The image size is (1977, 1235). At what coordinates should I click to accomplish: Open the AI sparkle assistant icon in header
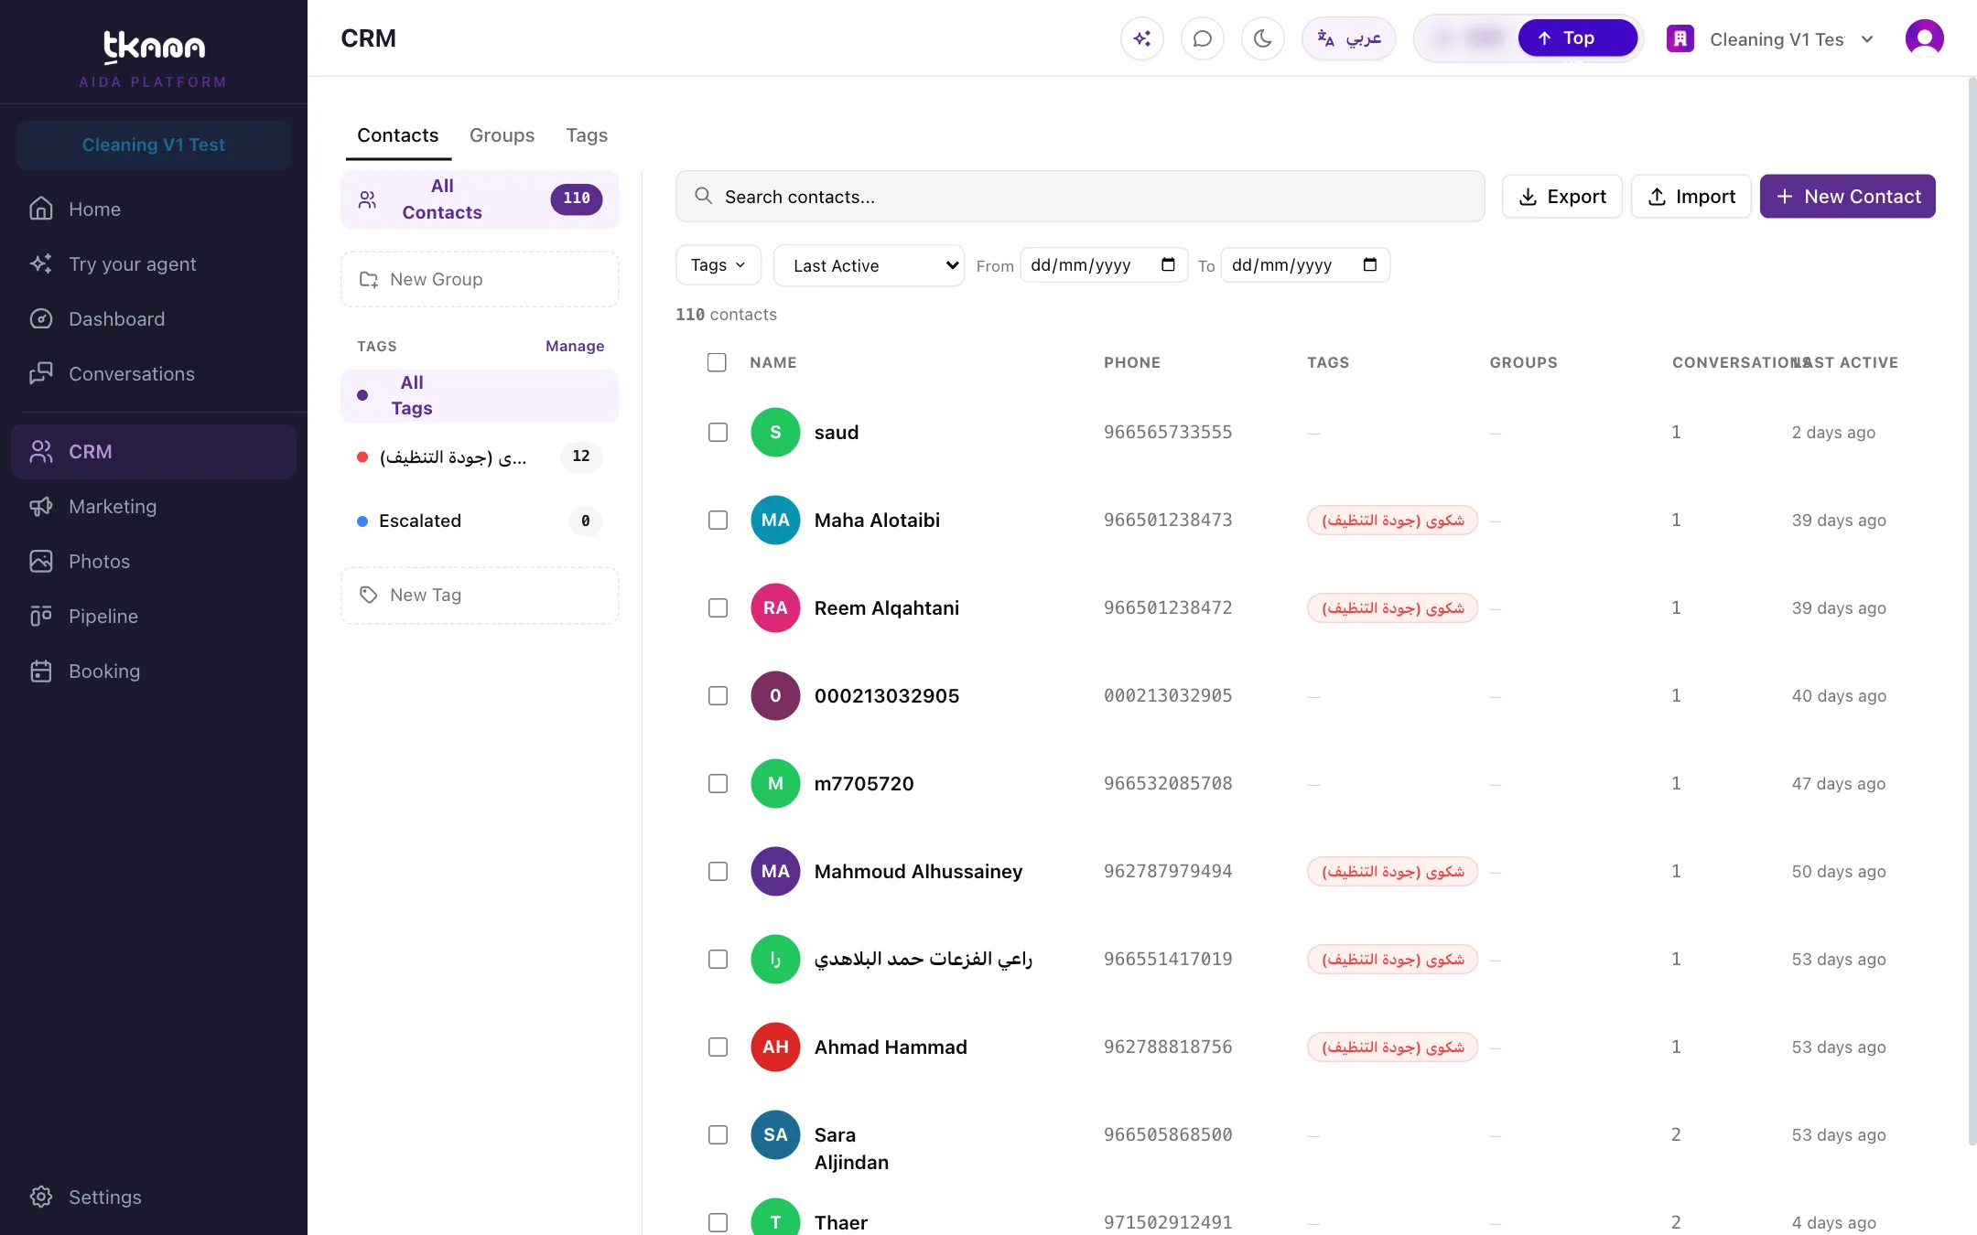pos(1141,38)
